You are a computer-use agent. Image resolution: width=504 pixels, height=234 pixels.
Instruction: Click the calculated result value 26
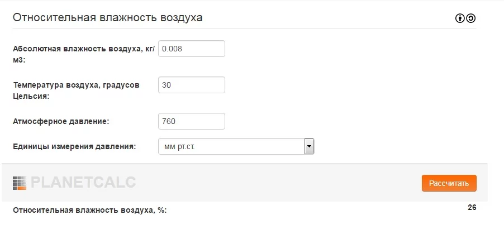(x=472, y=208)
